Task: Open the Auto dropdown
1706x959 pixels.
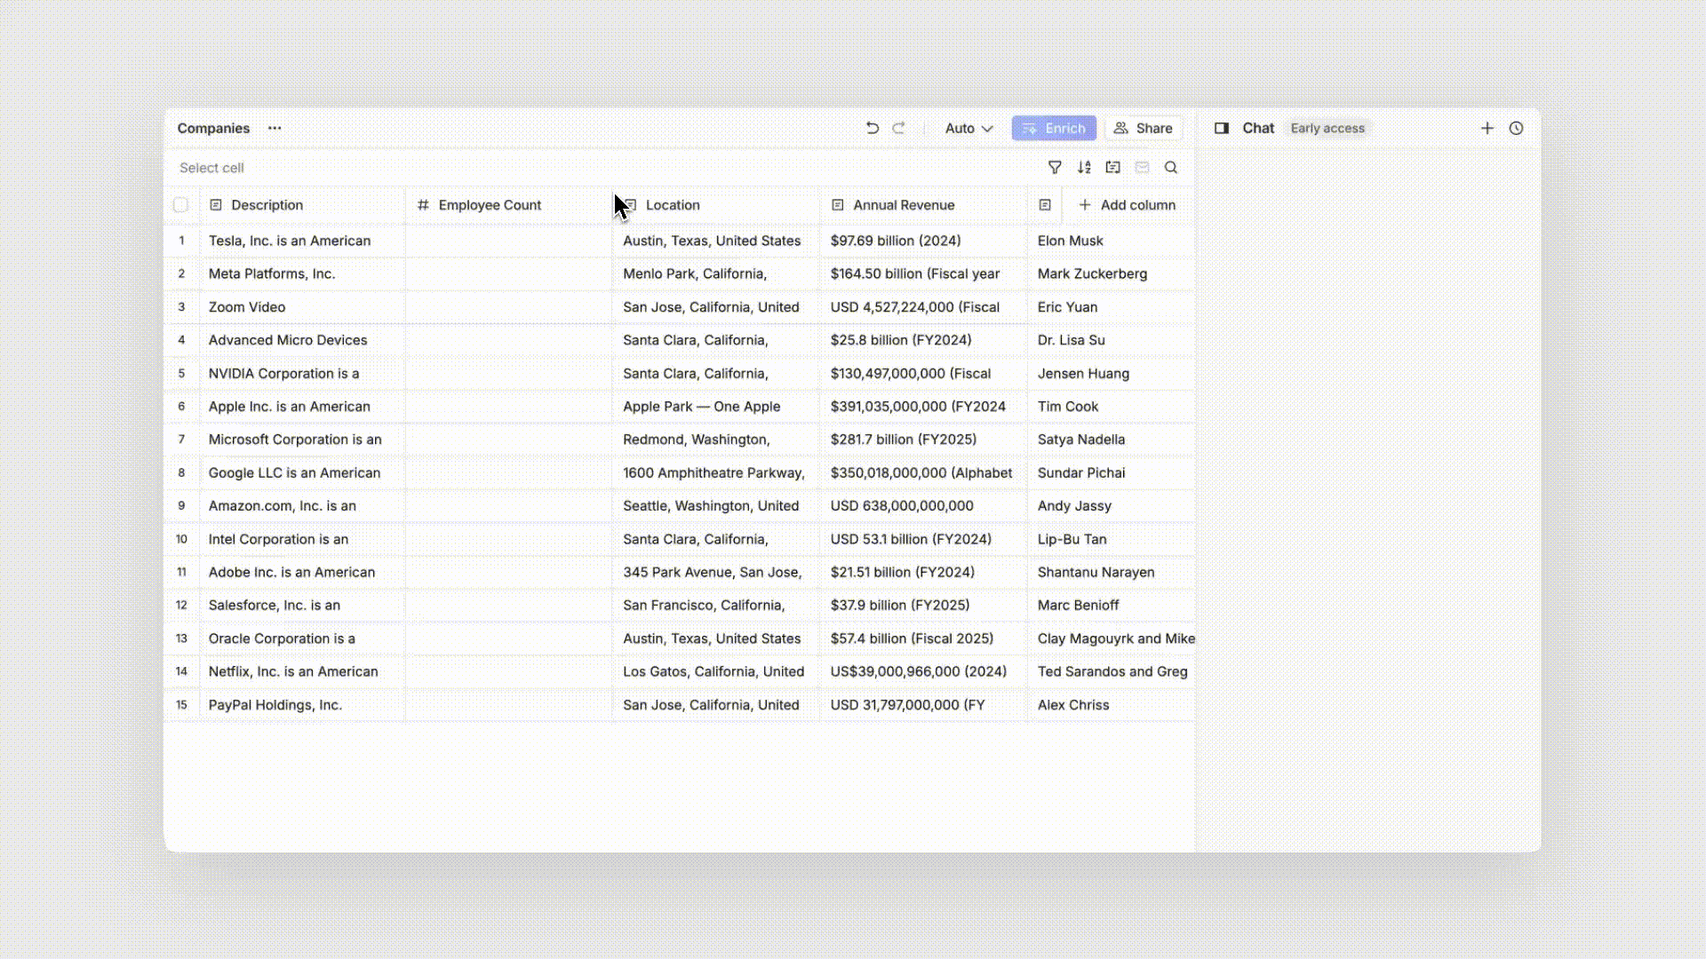Action: click(968, 128)
